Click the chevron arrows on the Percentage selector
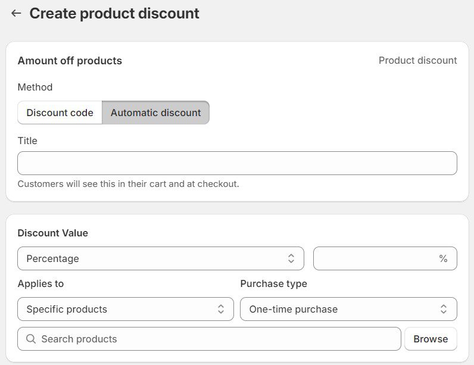474x365 pixels. [291, 258]
